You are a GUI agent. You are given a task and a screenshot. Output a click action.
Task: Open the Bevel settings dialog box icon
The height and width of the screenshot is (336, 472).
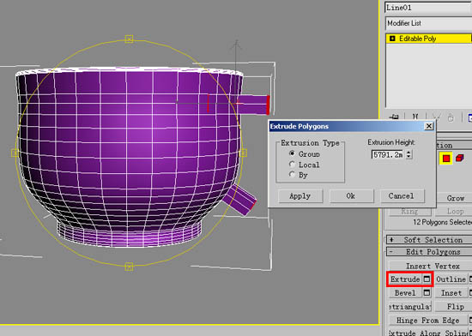click(427, 292)
